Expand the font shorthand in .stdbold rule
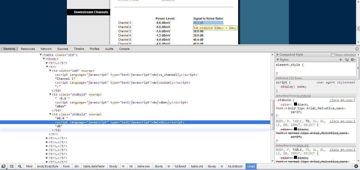The width and height of the screenshot is (360, 170). 287,108
